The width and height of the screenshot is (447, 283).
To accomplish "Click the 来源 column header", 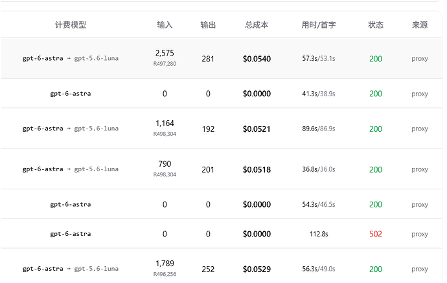I will (420, 25).
